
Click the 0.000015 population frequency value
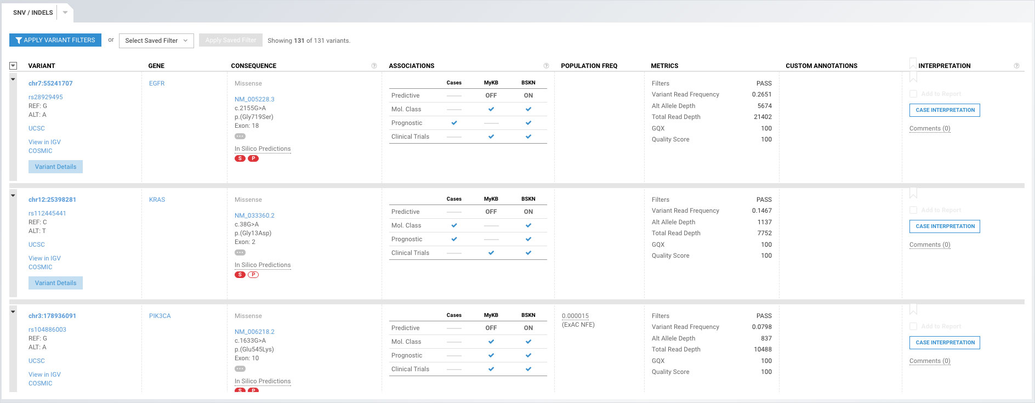(x=575, y=316)
